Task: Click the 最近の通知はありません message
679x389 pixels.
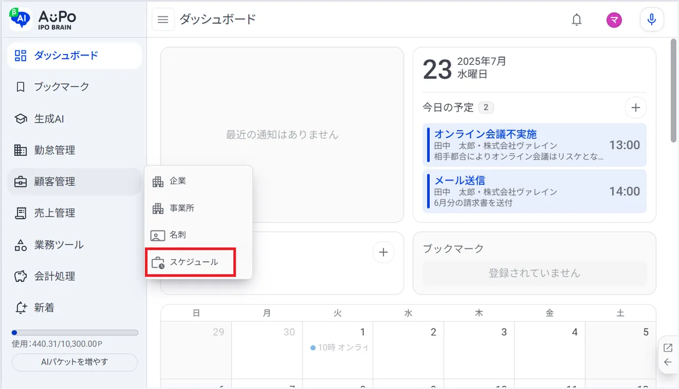Action: [282, 135]
